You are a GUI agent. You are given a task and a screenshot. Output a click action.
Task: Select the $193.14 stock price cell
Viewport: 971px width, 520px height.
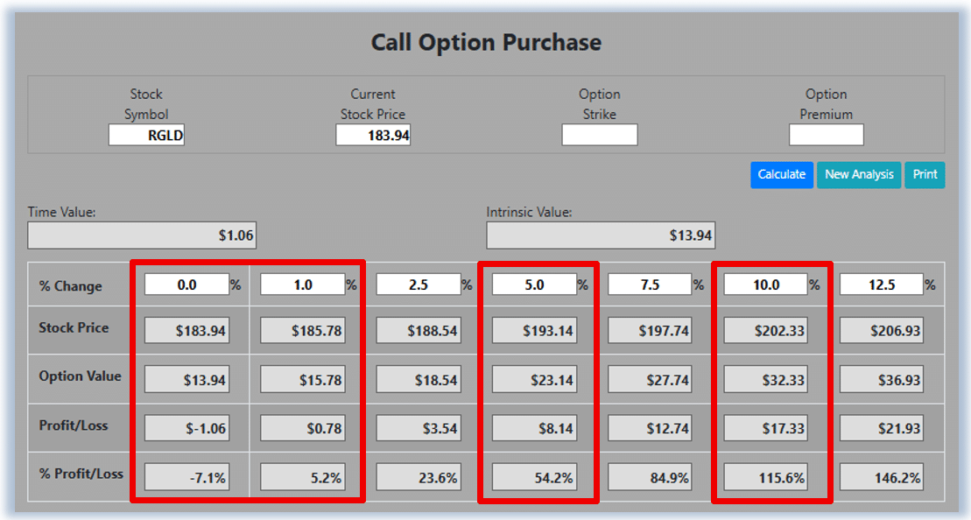point(534,331)
